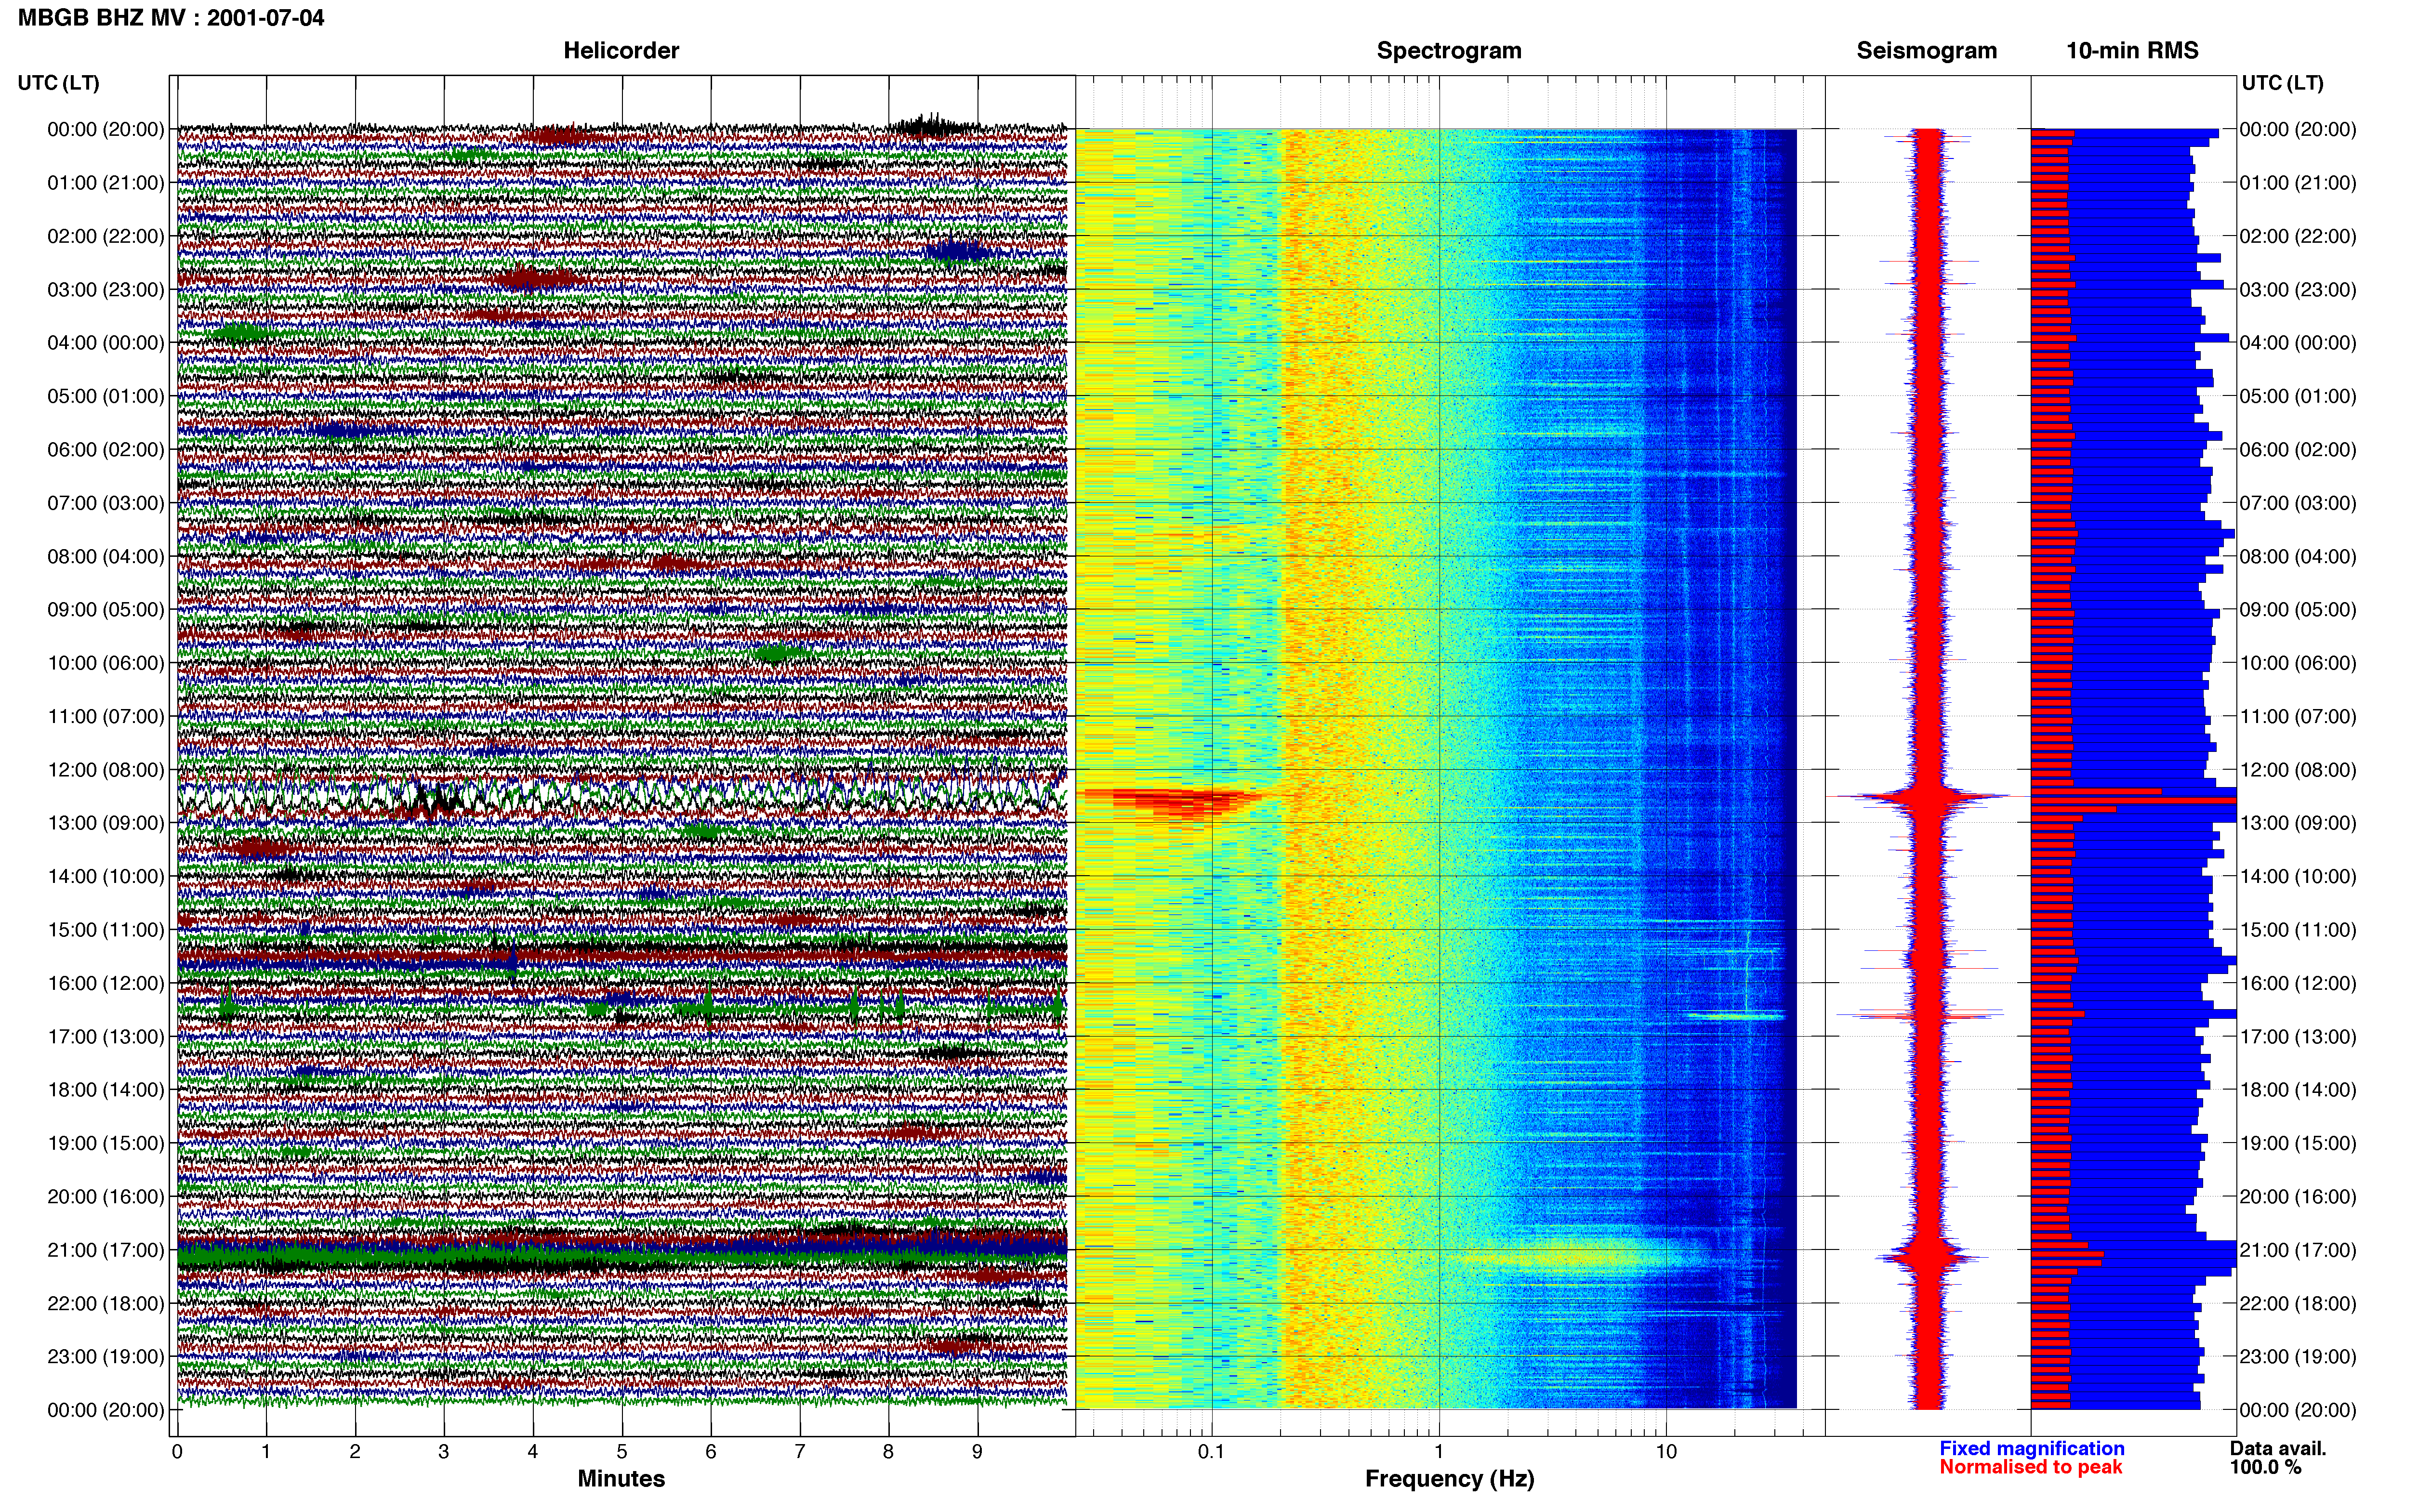Screen dimensions: 2418x1512
Task: Click left time label '04:00 (00:00)'
Action: [x=105, y=342]
